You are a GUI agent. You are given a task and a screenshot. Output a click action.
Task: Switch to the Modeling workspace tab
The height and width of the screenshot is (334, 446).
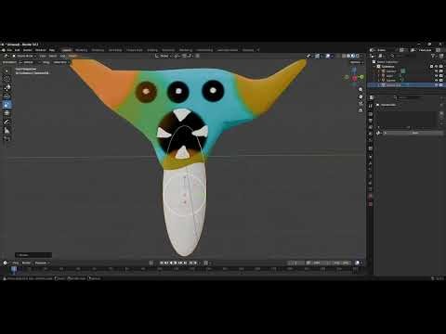point(82,50)
